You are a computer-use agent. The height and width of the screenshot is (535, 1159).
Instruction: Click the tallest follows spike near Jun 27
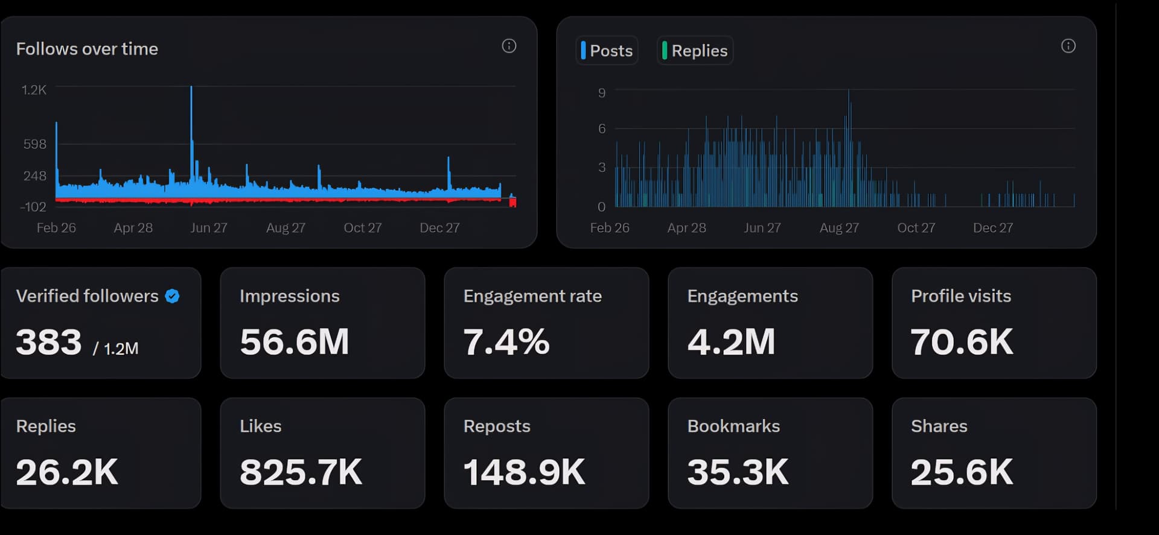pos(191,90)
